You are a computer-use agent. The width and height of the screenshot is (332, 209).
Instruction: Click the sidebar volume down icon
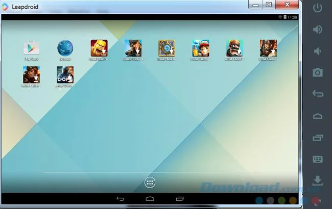[x=317, y=51]
